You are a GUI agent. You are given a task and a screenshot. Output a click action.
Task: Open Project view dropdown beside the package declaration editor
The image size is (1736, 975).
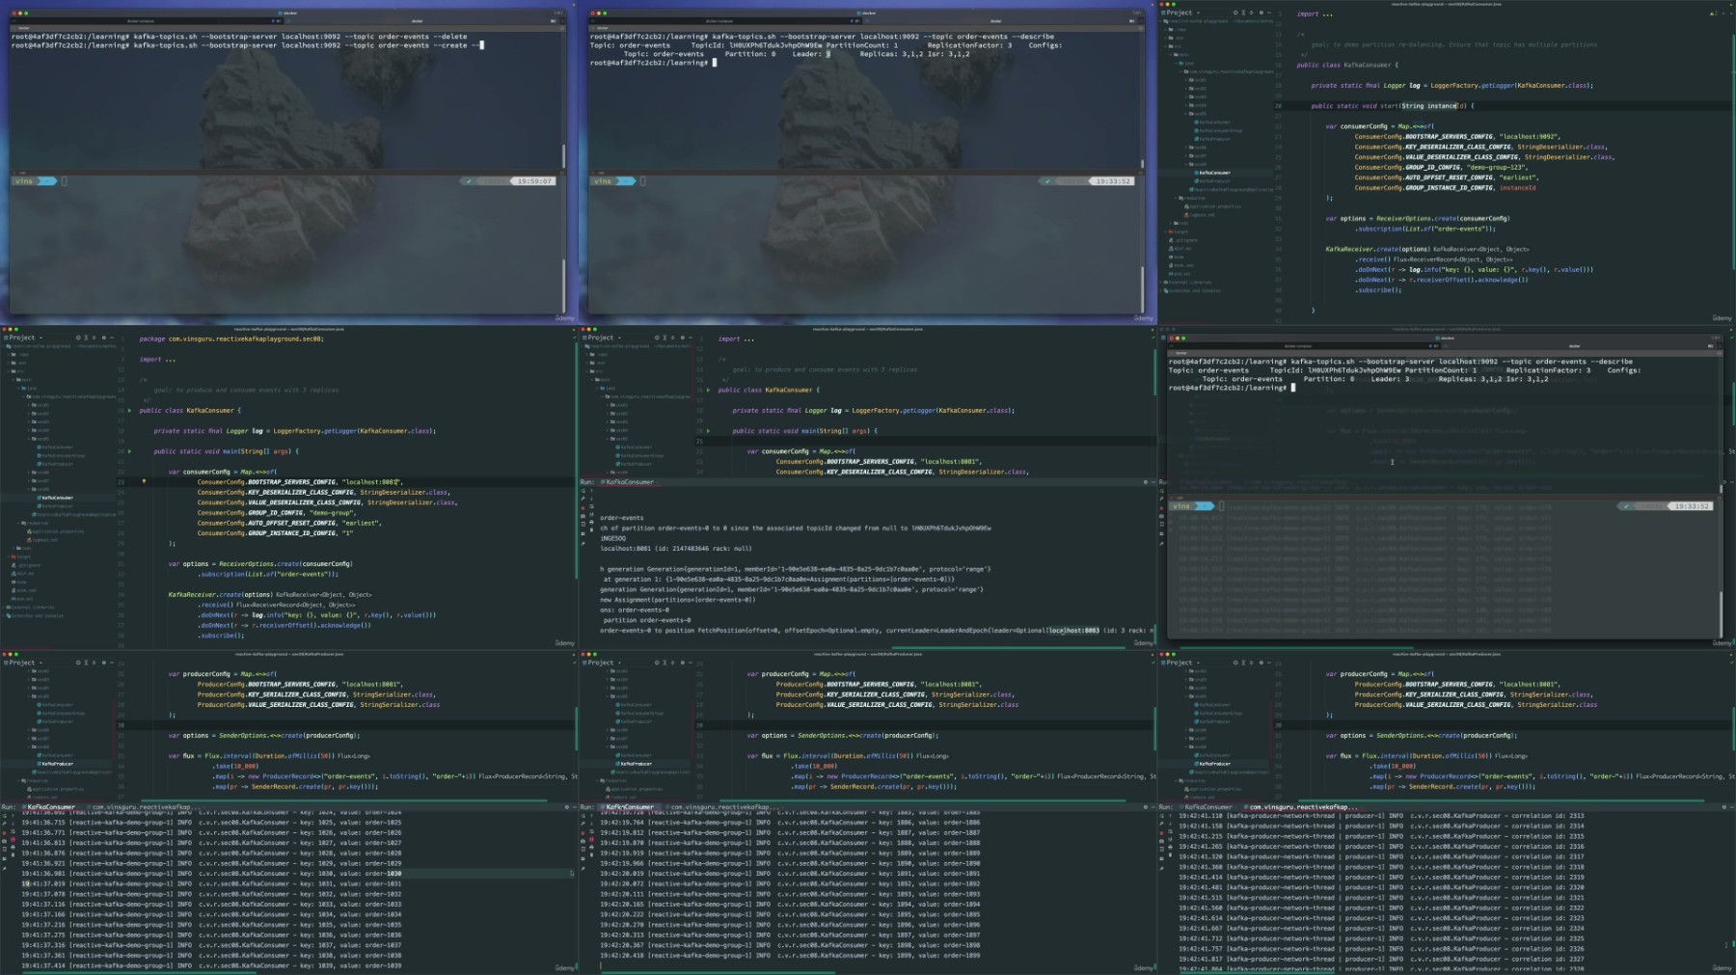[x=41, y=338]
